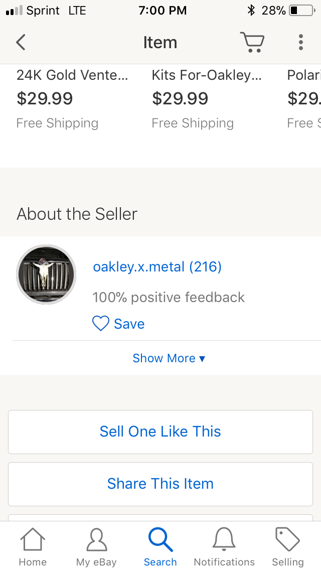Tap the battery indicator in status bar
The image size is (321, 570).
pyautogui.click(x=301, y=10)
